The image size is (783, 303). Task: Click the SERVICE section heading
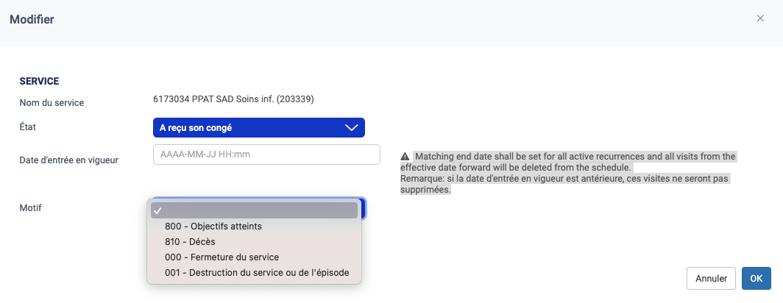tap(40, 81)
